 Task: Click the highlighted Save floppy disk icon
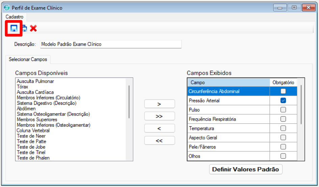(14, 28)
